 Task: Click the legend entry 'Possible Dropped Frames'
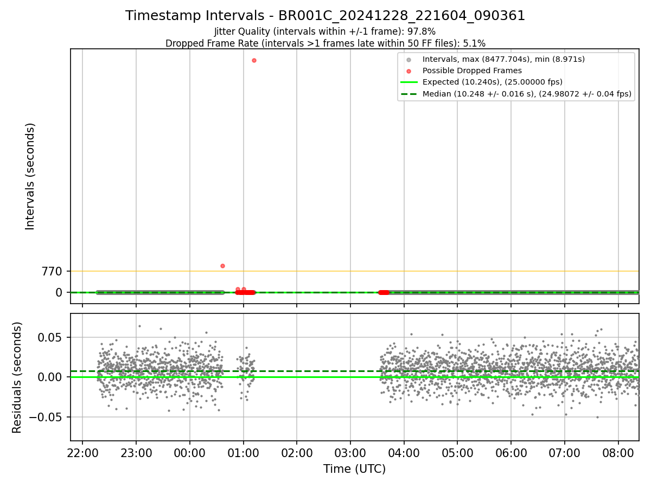pyautogui.click(x=472, y=70)
